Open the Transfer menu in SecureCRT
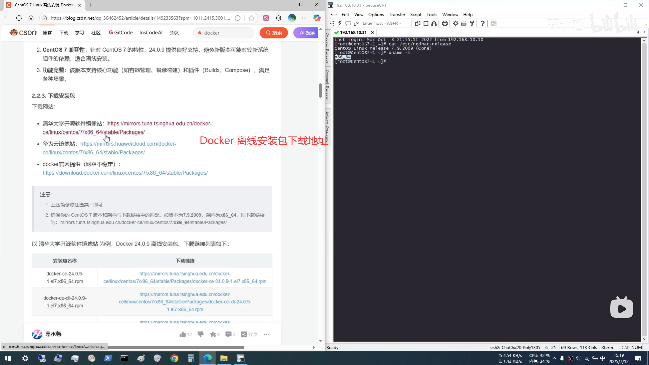The image size is (649, 365). point(397,14)
